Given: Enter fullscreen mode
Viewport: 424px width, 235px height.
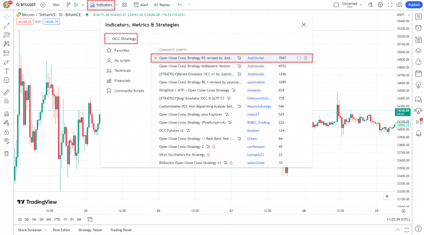Looking at the screenshot, I should click(x=390, y=5).
